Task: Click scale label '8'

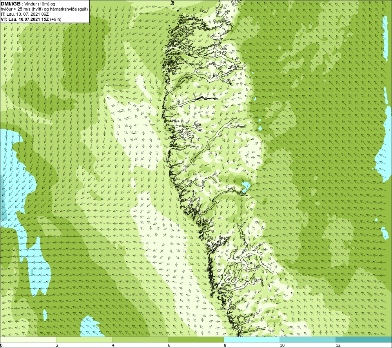Action: pos(225,345)
